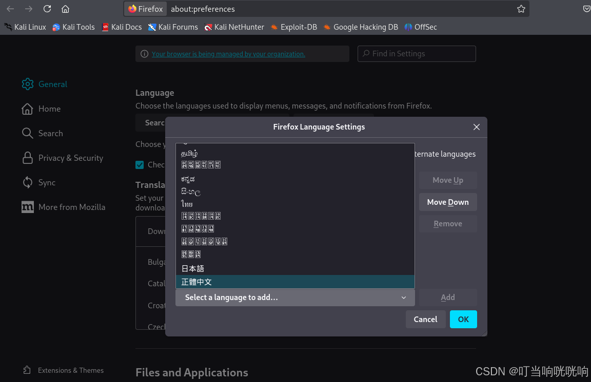Screen dimensions: 591x382
Task: Toggle the checkbox beside the 'Chec' label
Action: click(x=140, y=165)
